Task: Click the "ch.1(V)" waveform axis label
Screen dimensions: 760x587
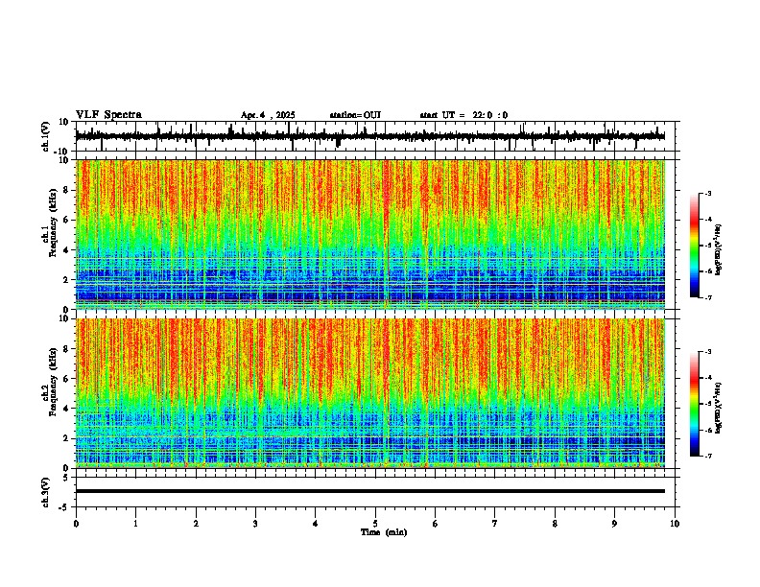Action: [x=46, y=136]
